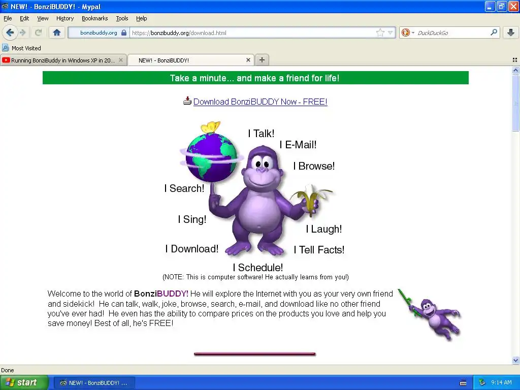This screenshot has height=390, width=520.
Task: Click the scrollbar up arrow
Action: pyautogui.click(x=515, y=70)
